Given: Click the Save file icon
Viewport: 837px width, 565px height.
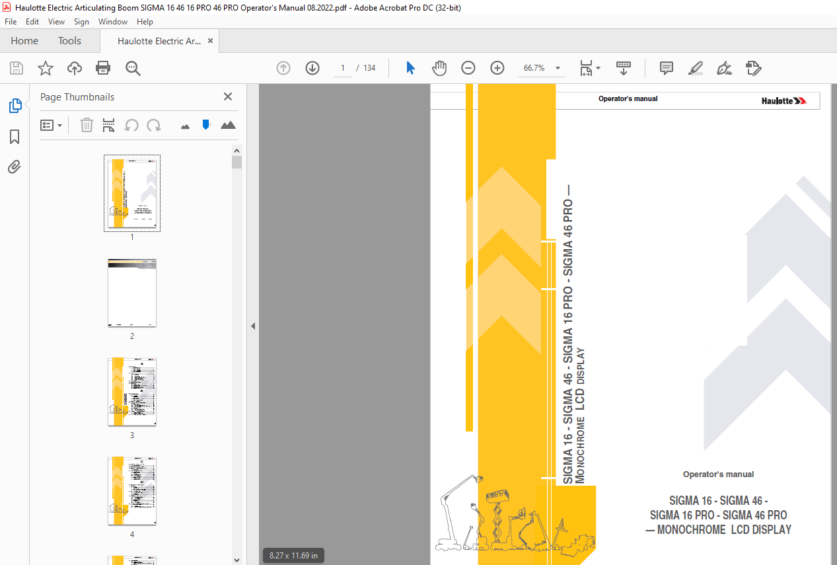Looking at the screenshot, I should pos(17,68).
